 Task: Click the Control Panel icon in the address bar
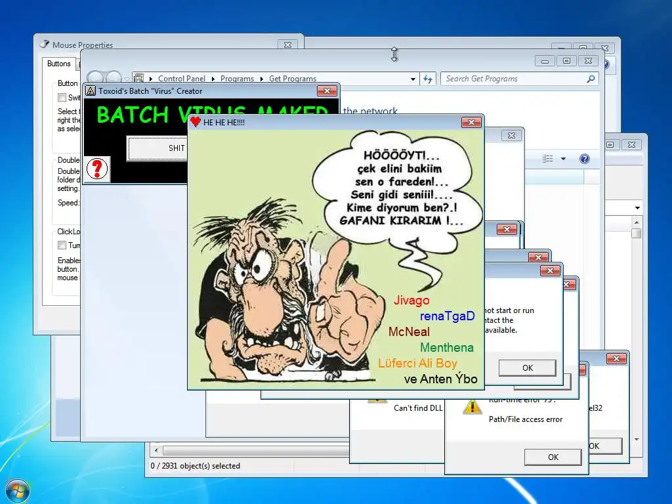[139, 79]
